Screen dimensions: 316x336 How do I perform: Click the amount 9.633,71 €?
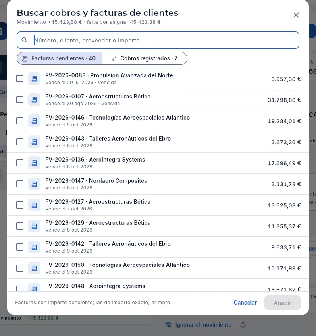point(286,247)
